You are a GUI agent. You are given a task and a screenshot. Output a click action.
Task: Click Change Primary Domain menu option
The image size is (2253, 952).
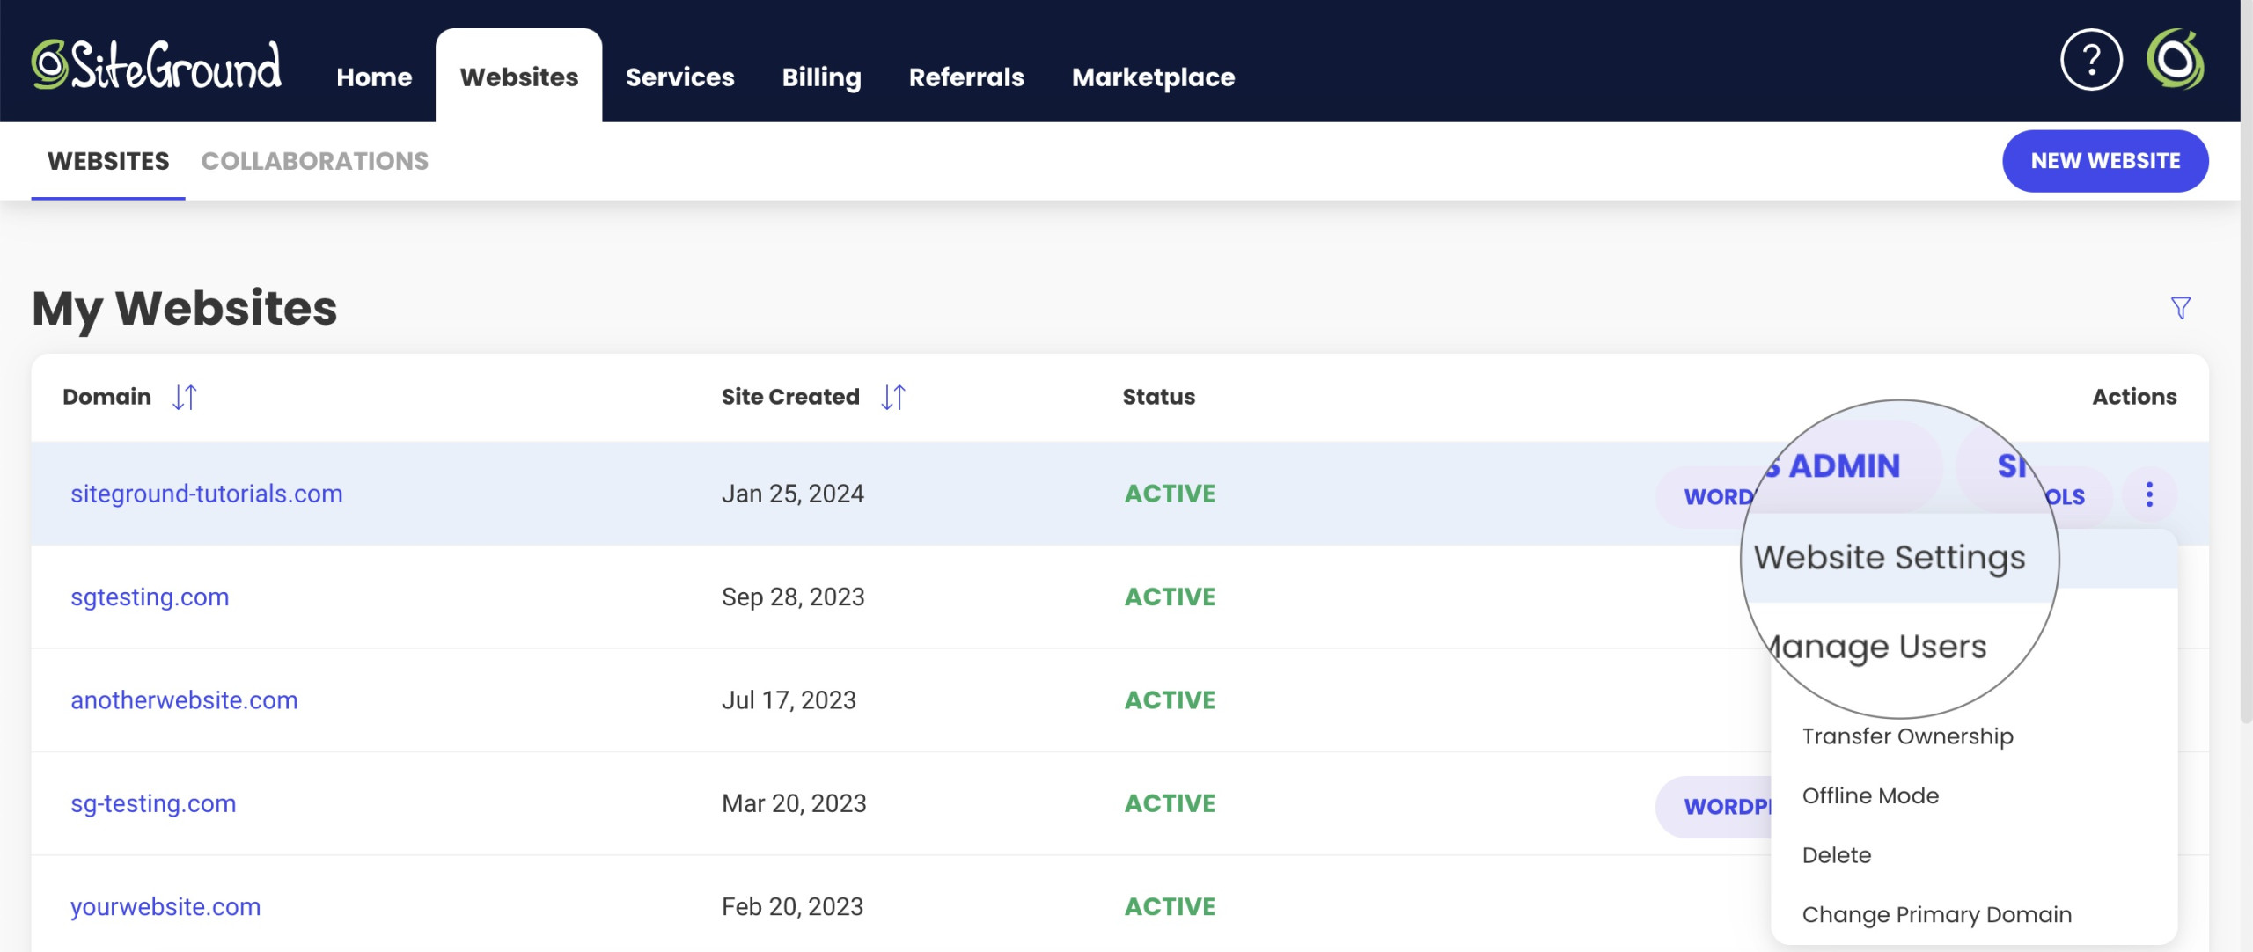click(x=1938, y=913)
